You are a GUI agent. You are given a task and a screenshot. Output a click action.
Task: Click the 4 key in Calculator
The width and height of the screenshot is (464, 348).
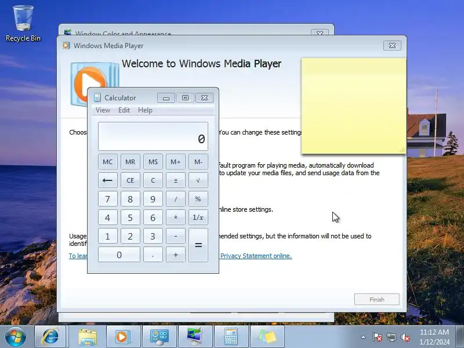click(x=108, y=217)
